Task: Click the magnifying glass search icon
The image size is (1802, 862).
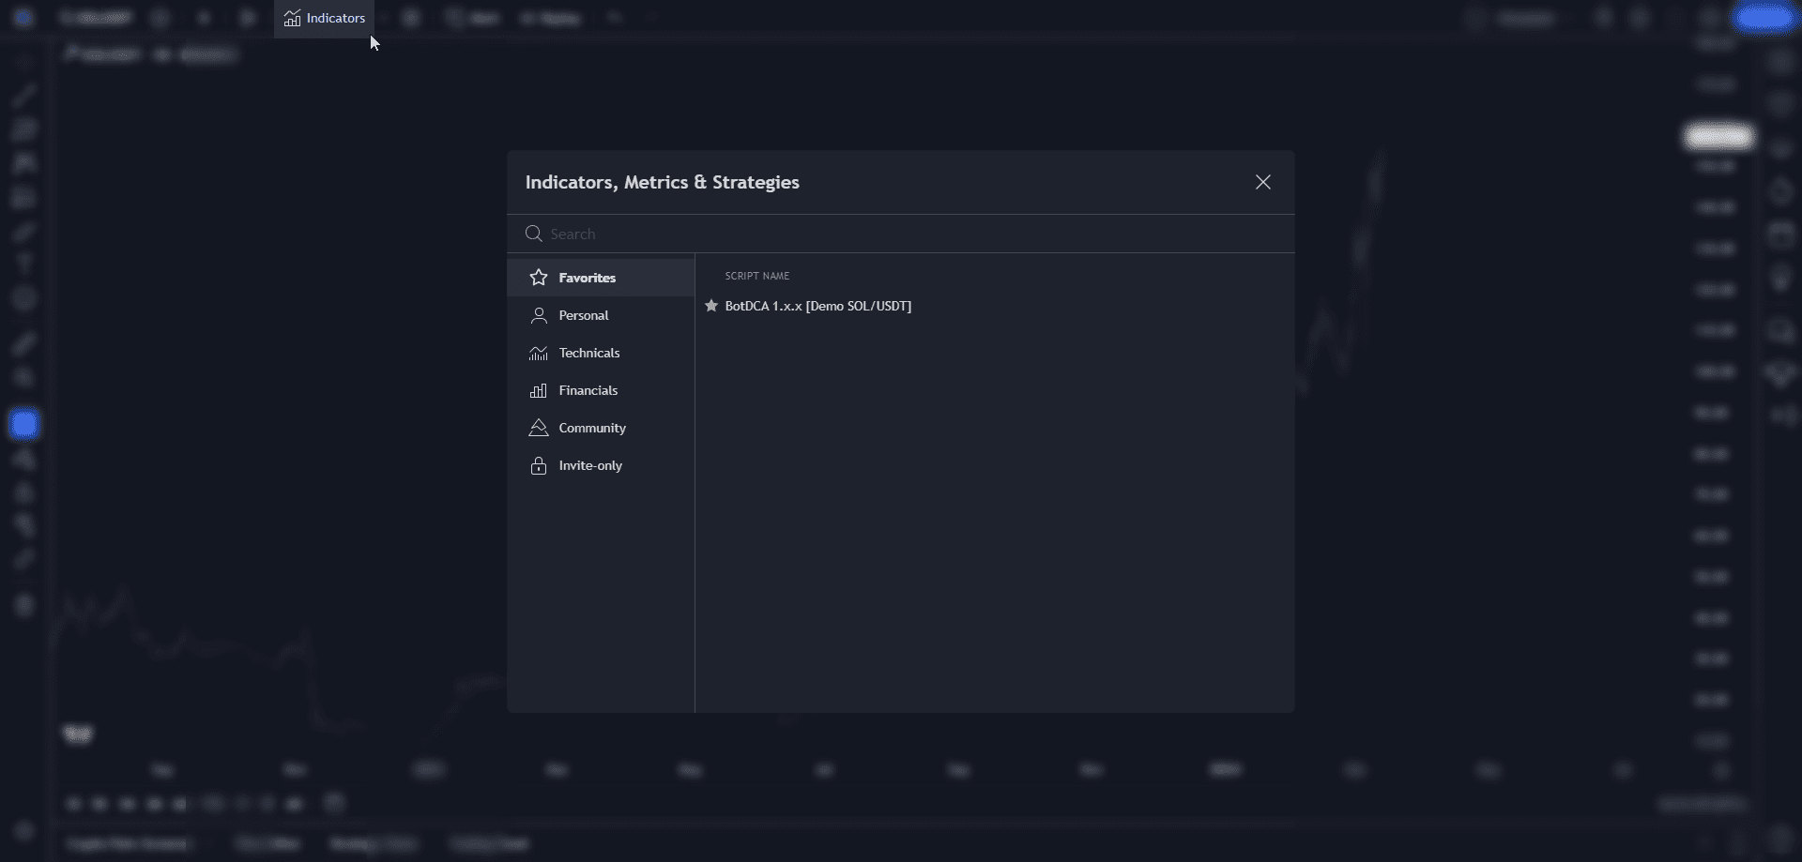Action: [x=534, y=234]
